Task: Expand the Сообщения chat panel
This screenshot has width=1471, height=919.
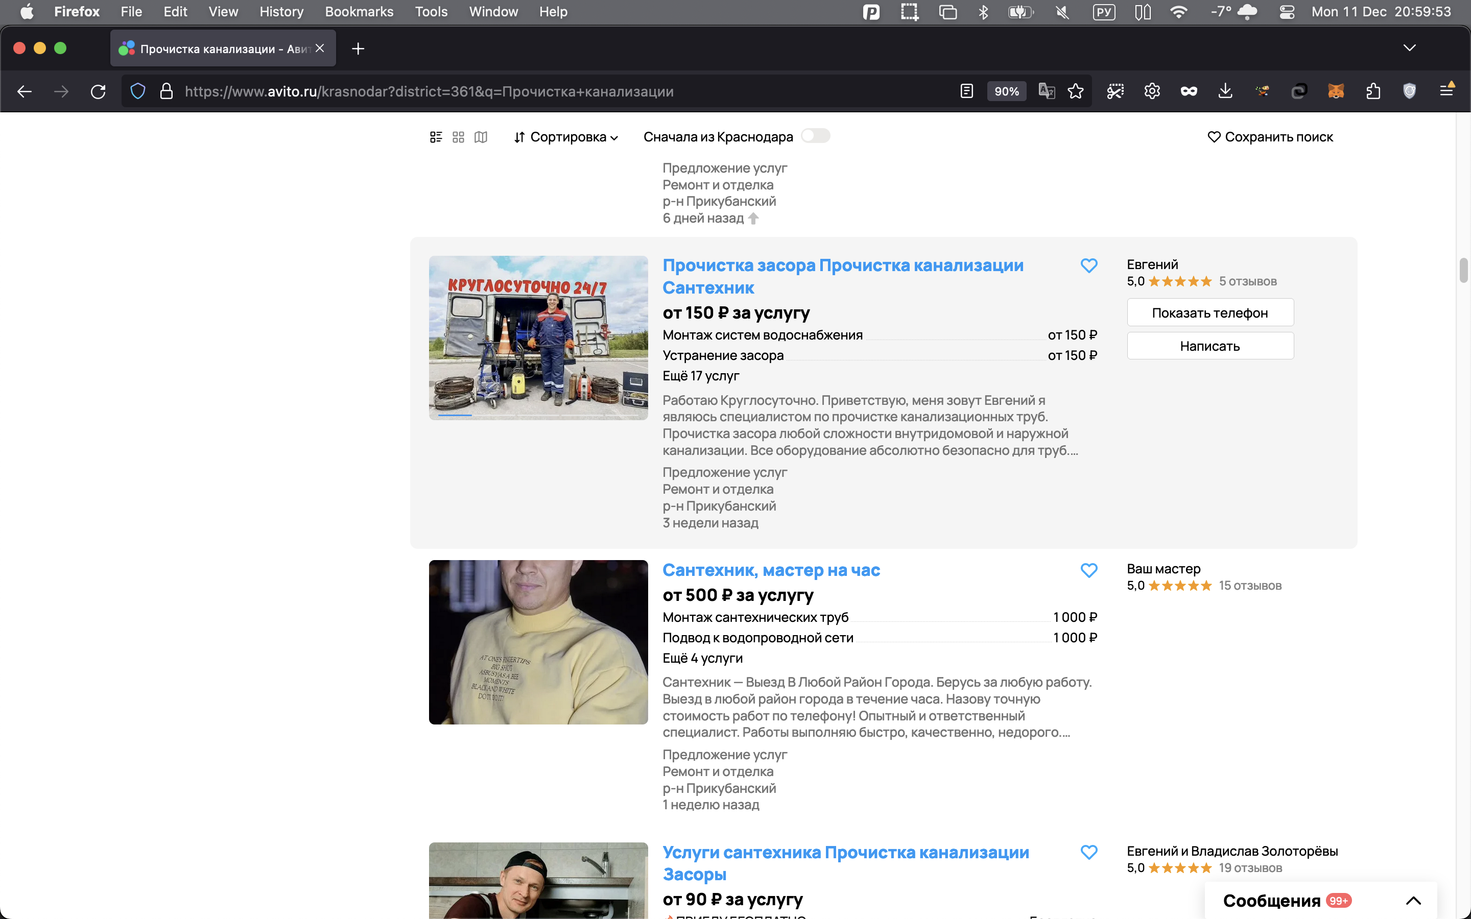Action: click(1413, 901)
